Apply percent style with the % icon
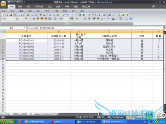This screenshot has width=166, height=124. coord(77,19)
